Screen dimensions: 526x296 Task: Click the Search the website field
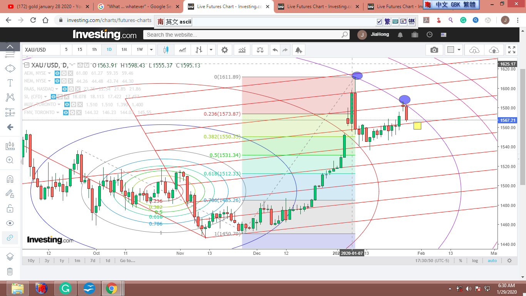(246, 35)
